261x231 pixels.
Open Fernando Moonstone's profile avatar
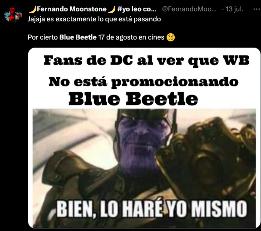pyautogui.click(x=13, y=14)
